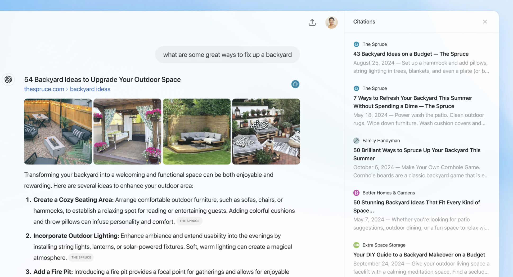Open pallet seating patio photo
The width and height of the screenshot is (513, 277).
tap(266, 132)
